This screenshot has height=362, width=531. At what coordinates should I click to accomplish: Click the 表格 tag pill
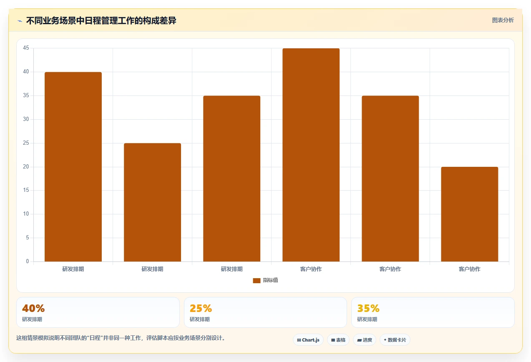338,340
